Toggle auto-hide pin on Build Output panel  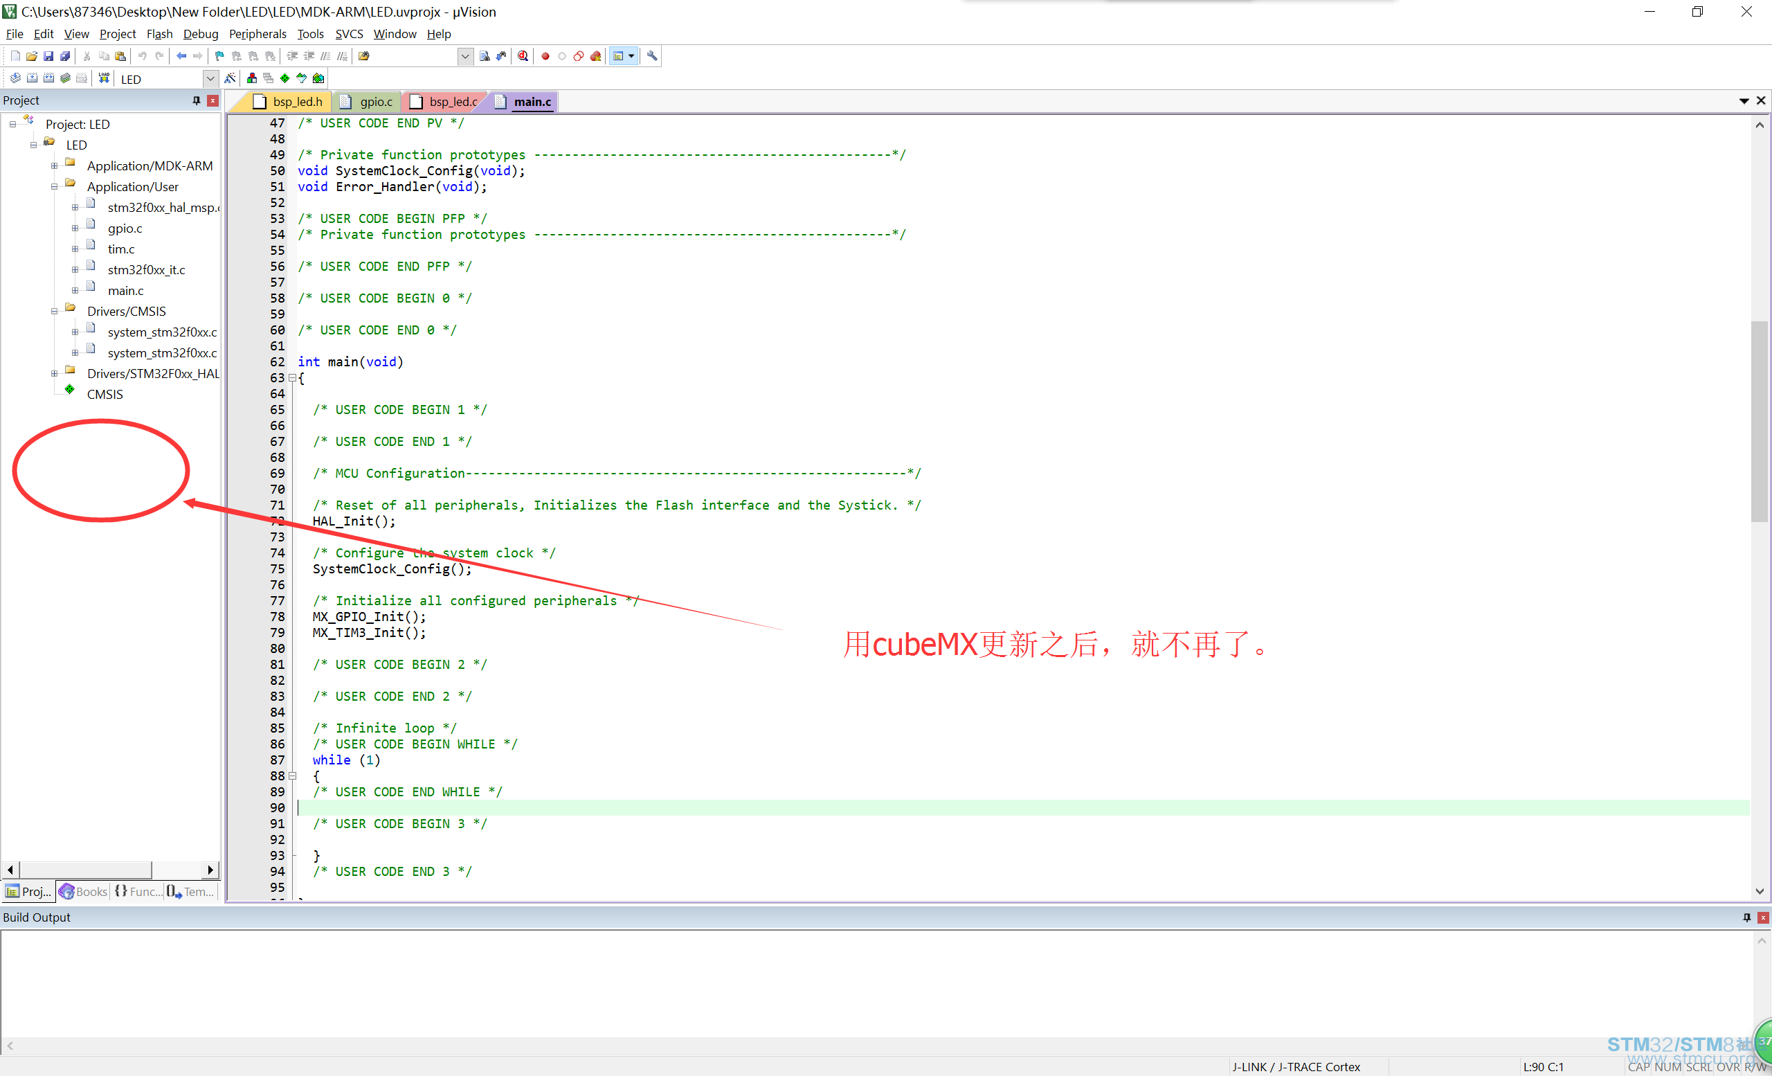pos(1747,917)
